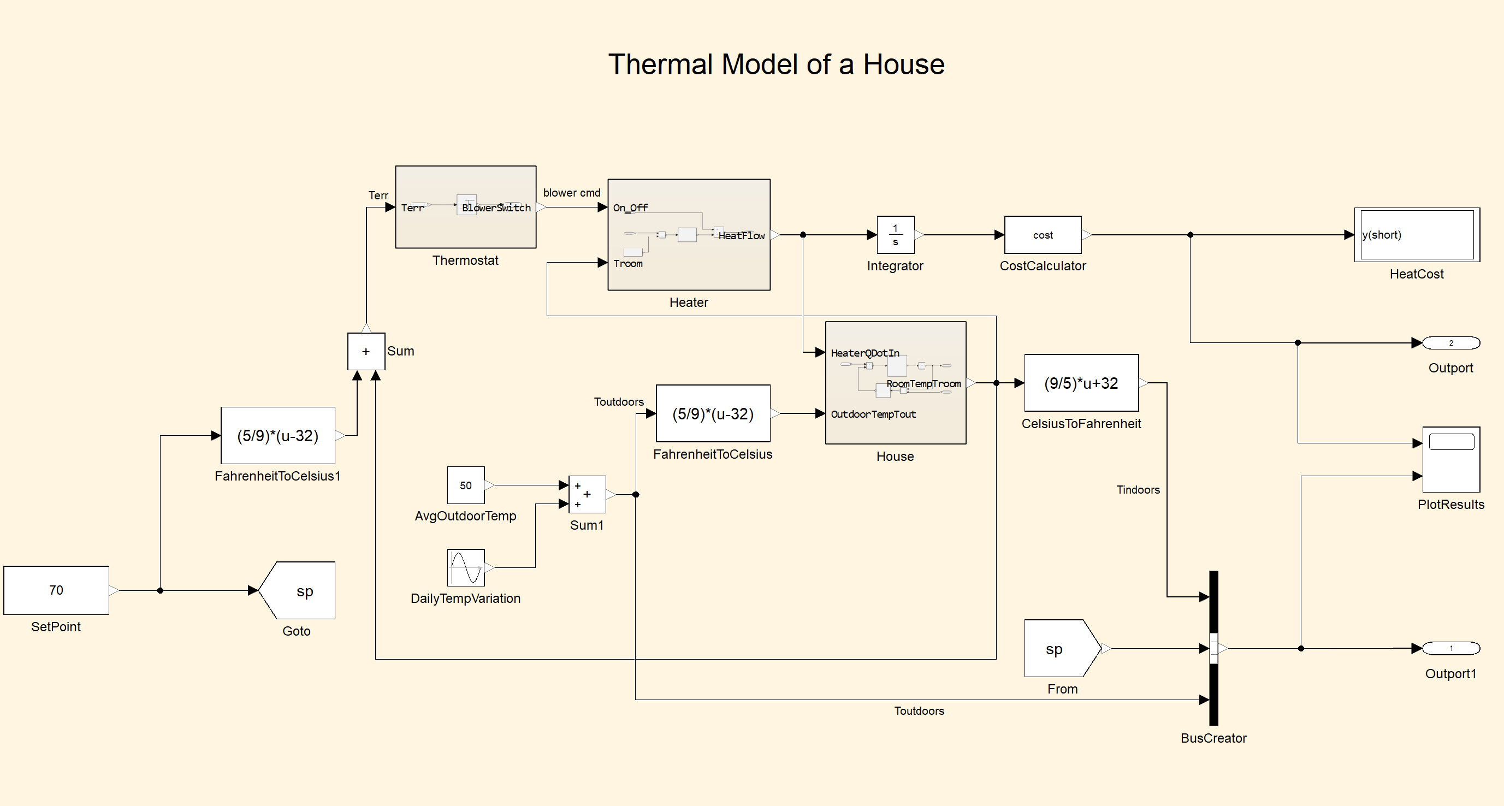Click the Thermal Model of a House title
Screen dimensions: 1504x806
pos(776,64)
